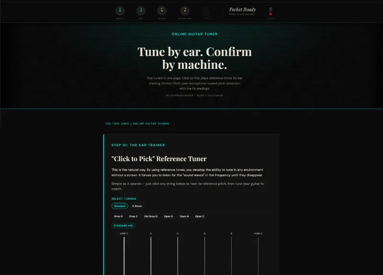Click the "Tune by ear. Confirm by machine." headline
383x275 pixels.
coord(194,58)
